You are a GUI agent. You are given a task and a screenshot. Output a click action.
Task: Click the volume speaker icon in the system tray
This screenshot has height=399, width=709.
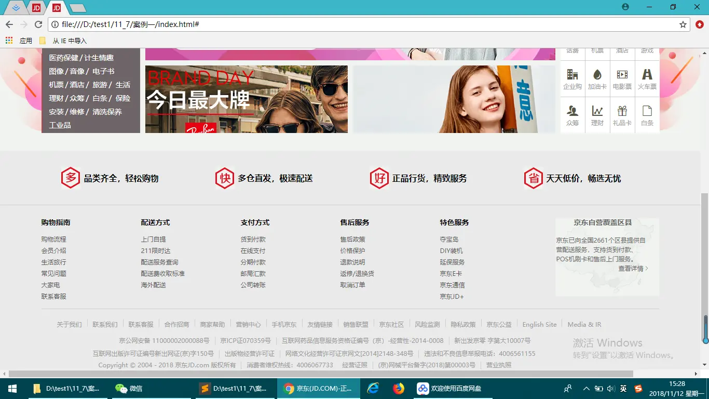[x=611, y=388]
